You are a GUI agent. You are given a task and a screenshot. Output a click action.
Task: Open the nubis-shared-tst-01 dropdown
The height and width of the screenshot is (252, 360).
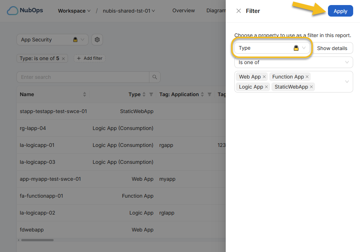(x=129, y=11)
